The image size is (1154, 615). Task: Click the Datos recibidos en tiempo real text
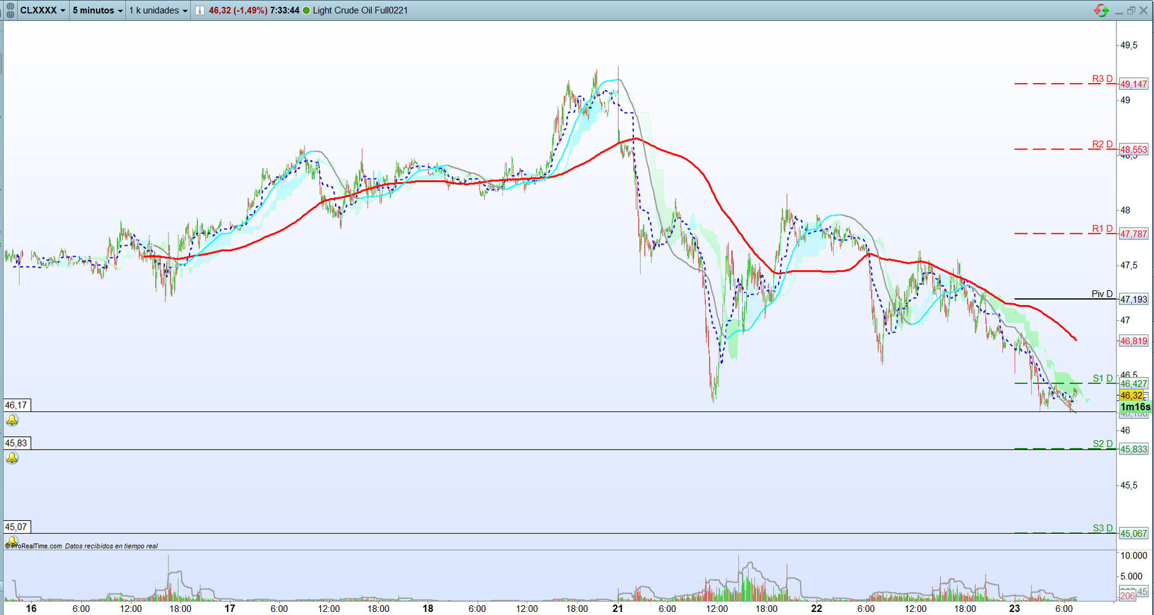point(111,546)
